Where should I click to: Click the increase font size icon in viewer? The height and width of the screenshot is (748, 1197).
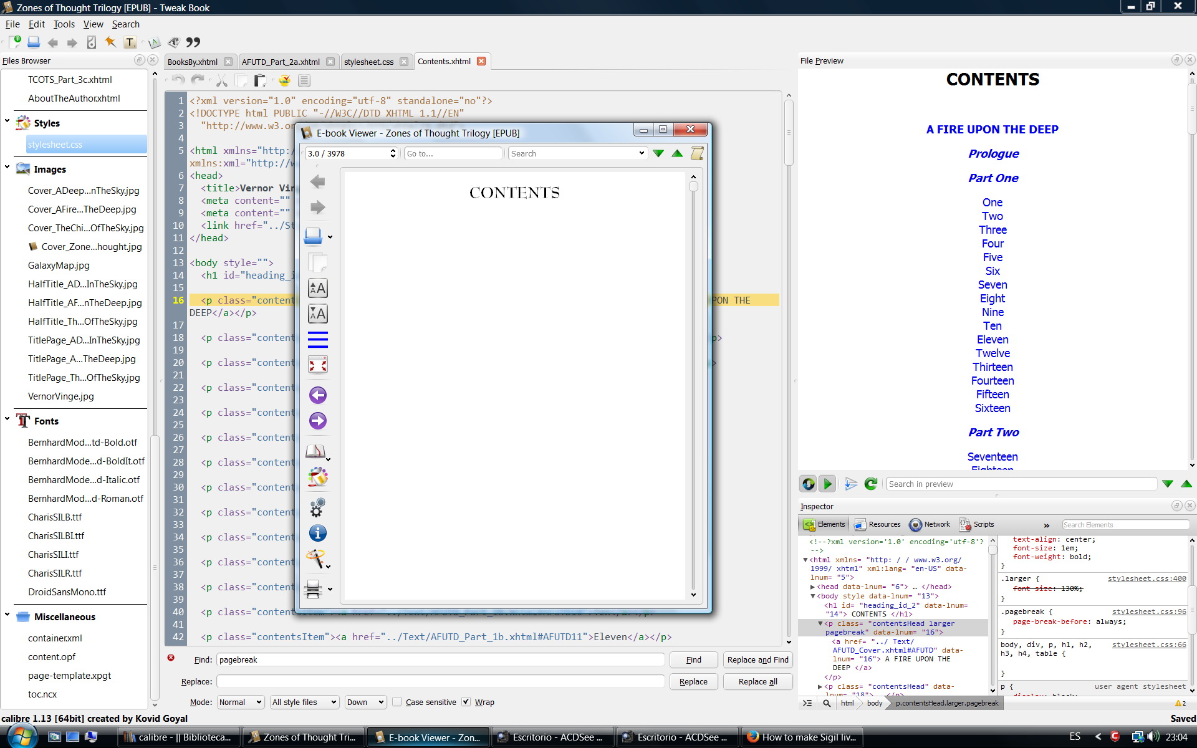click(x=317, y=289)
